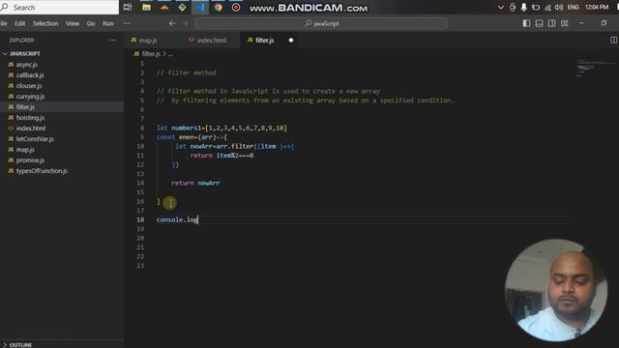Click the Windows taskbar Search box
This screenshot has width=619, height=348.
[59, 7]
